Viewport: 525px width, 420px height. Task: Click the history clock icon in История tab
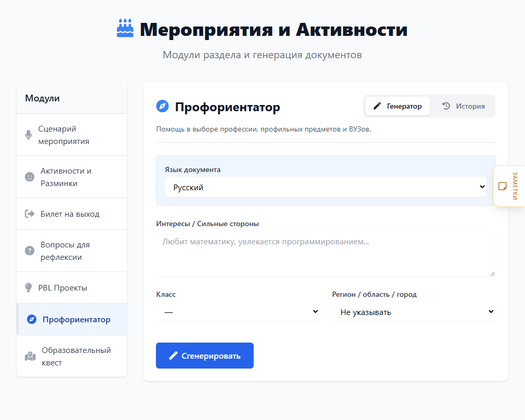[446, 106]
